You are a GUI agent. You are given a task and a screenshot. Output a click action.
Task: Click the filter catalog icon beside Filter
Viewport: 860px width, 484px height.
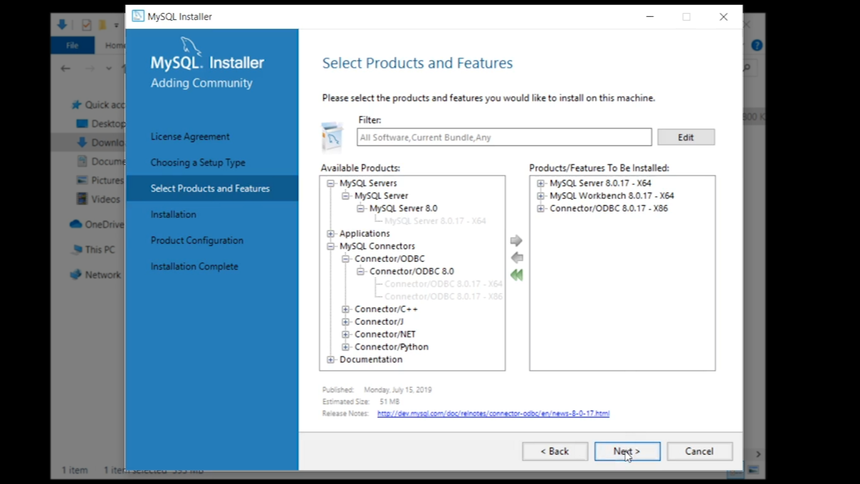(332, 137)
